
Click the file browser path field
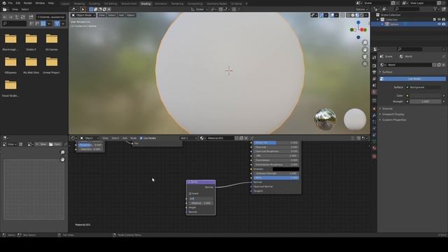click(51, 17)
